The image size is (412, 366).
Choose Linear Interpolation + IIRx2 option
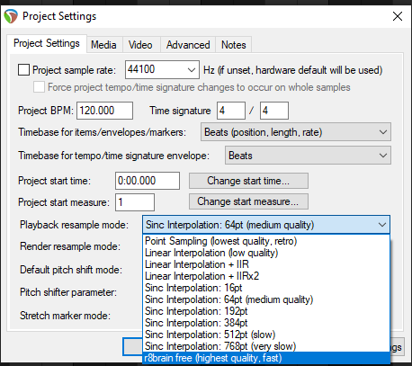pos(266,276)
